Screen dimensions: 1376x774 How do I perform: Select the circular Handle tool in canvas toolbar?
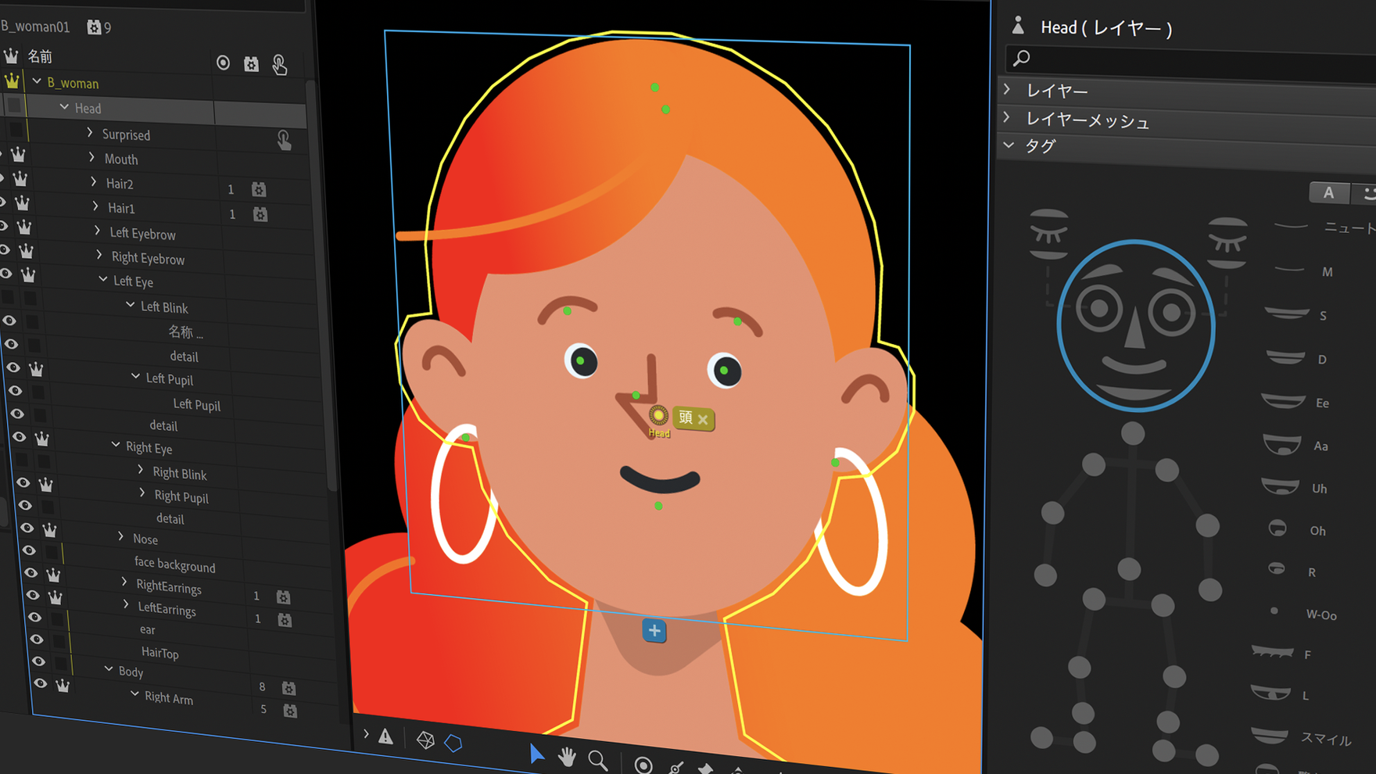643,765
